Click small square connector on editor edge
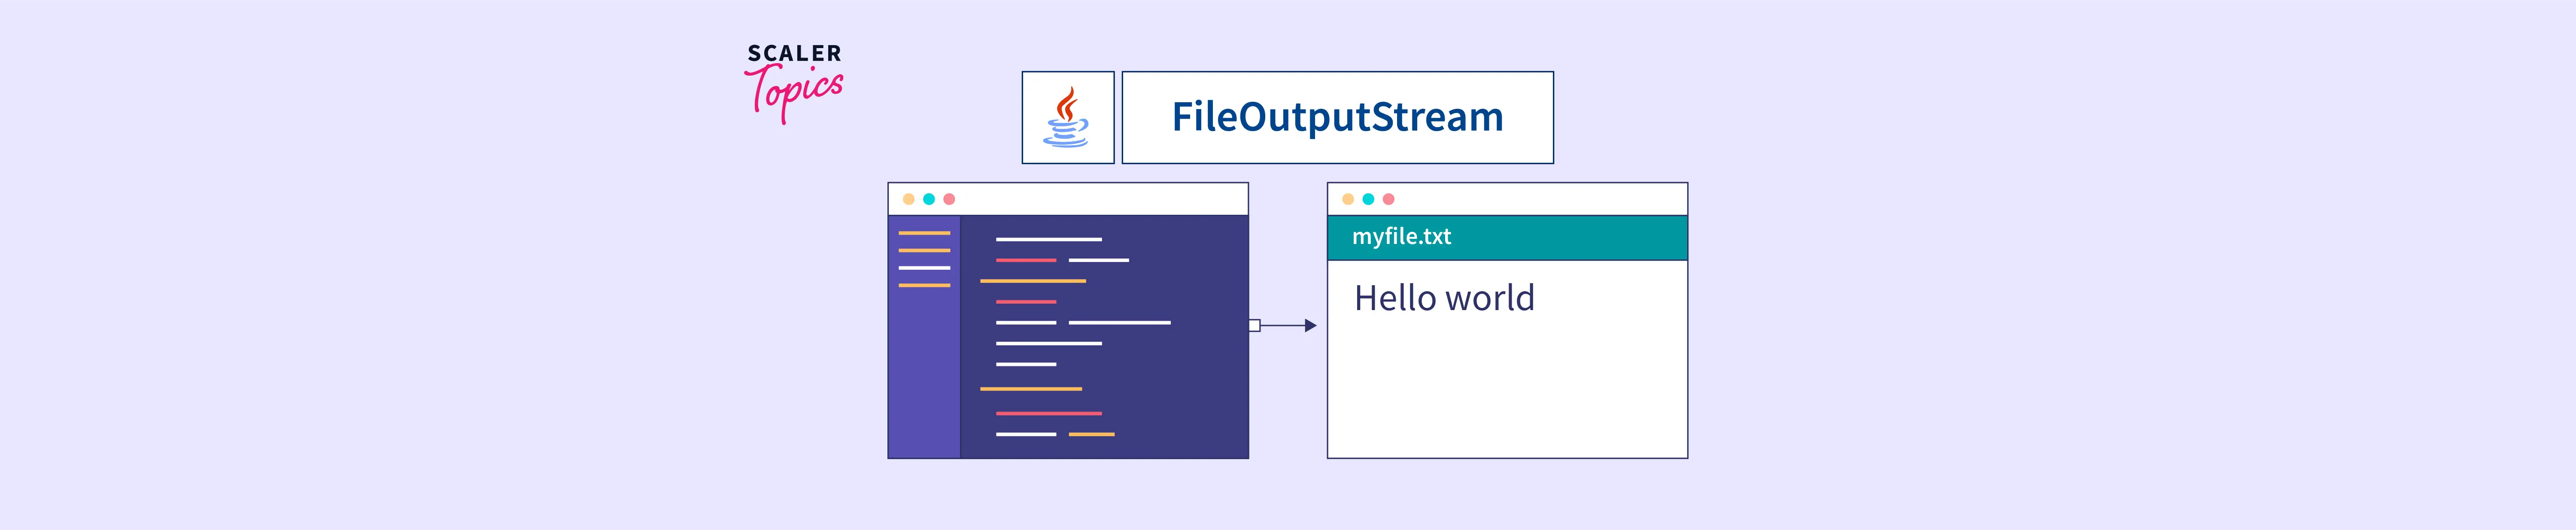2576x530 pixels. click(1254, 325)
